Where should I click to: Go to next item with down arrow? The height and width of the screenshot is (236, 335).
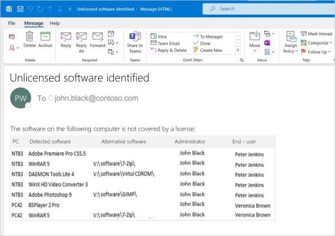(x=60, y=9)
